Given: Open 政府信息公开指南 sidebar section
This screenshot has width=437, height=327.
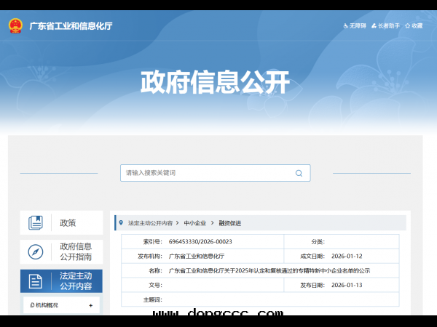Looking at the screenshot, I should pos(62,251).
